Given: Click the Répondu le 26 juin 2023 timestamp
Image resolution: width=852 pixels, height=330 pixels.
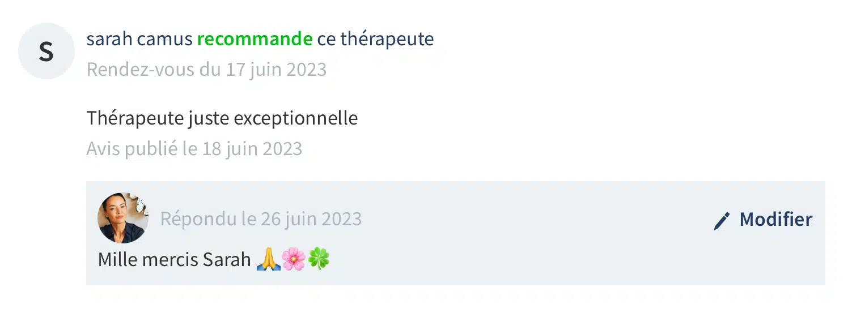Looking at the screenshot, I should (261, 218).
